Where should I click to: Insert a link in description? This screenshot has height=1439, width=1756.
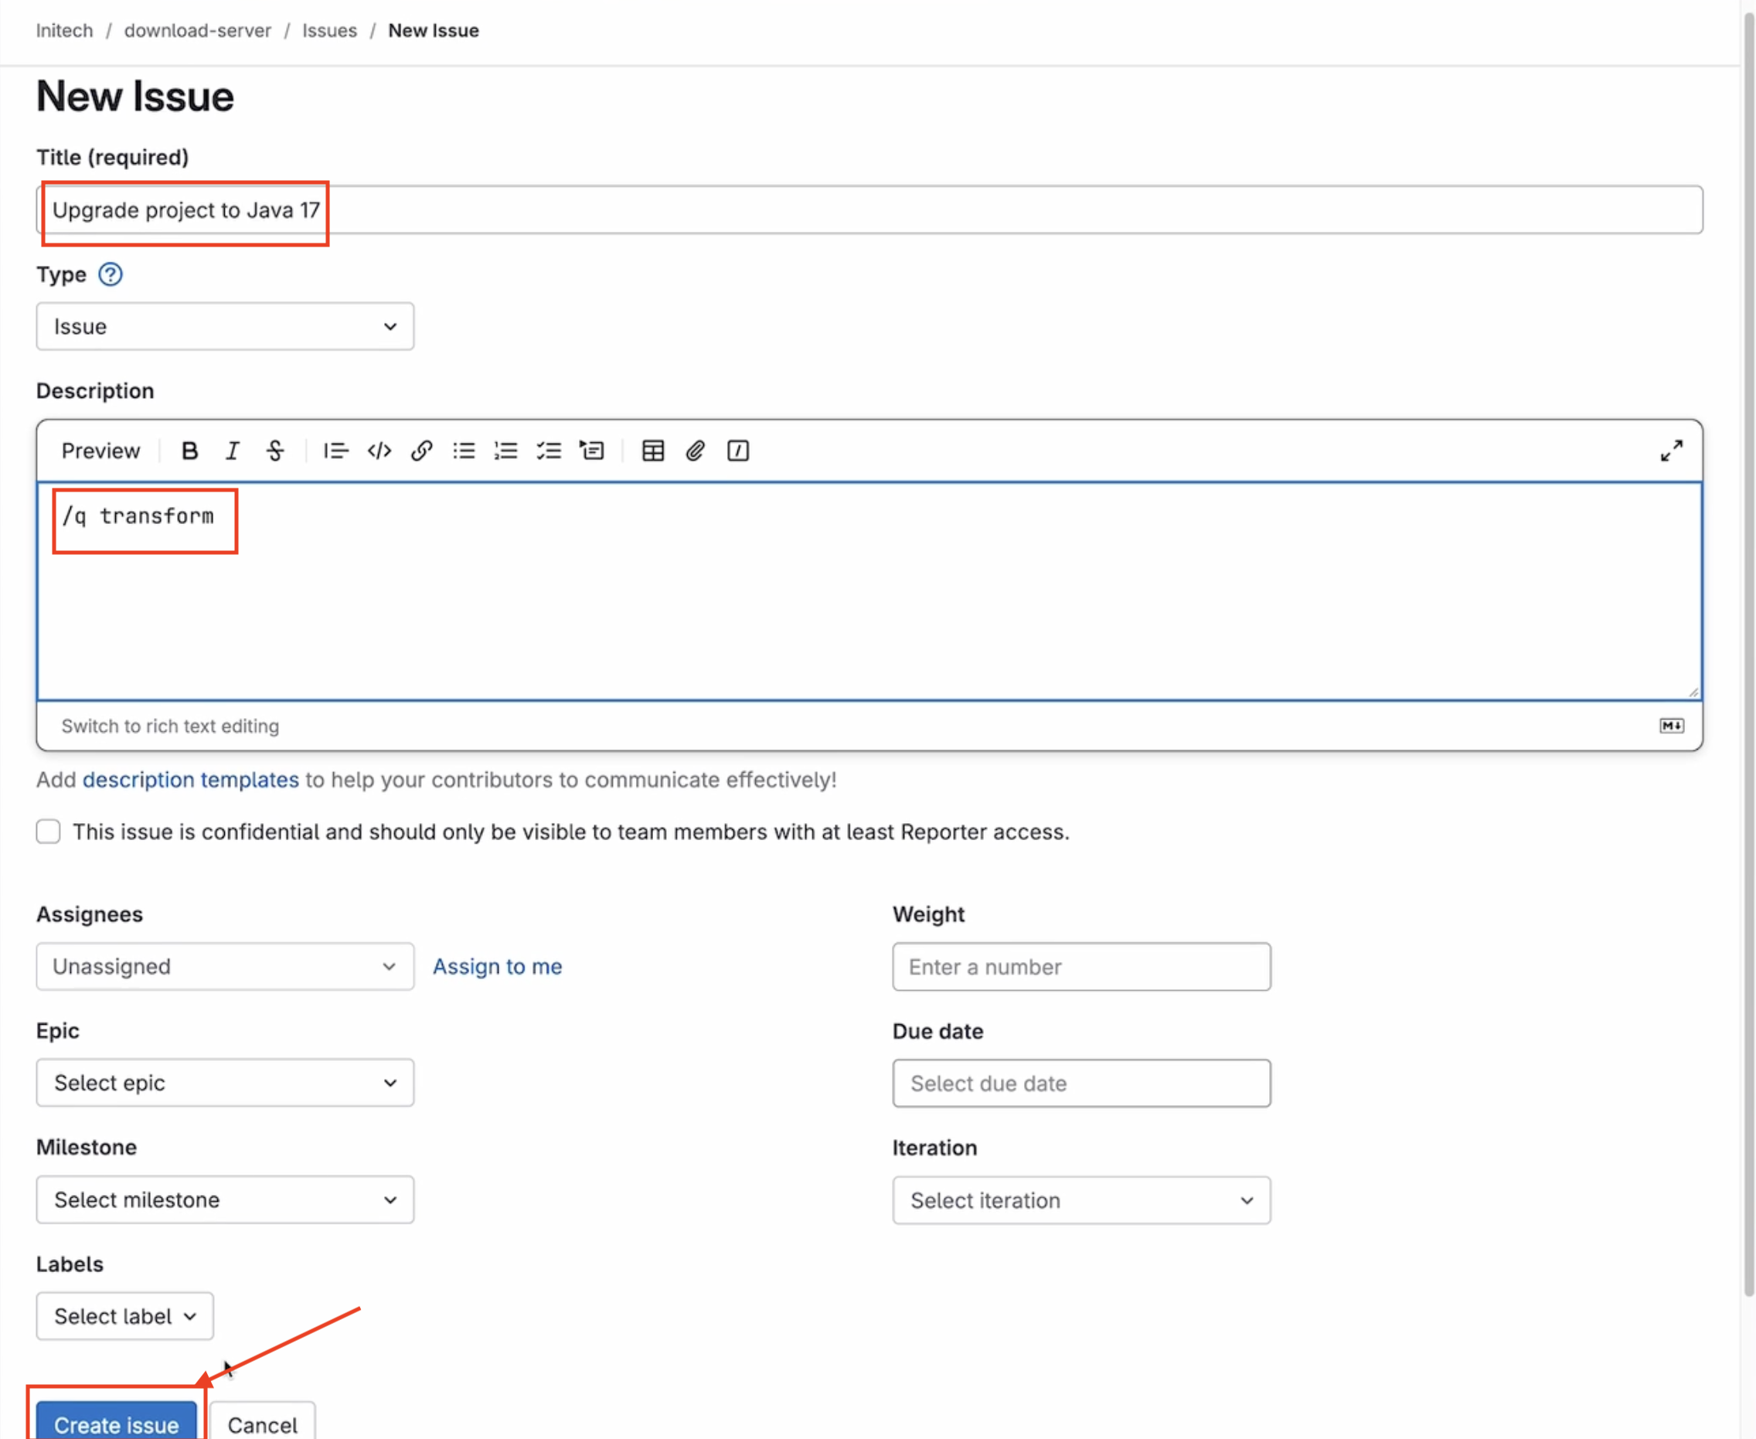pos(421,451)
